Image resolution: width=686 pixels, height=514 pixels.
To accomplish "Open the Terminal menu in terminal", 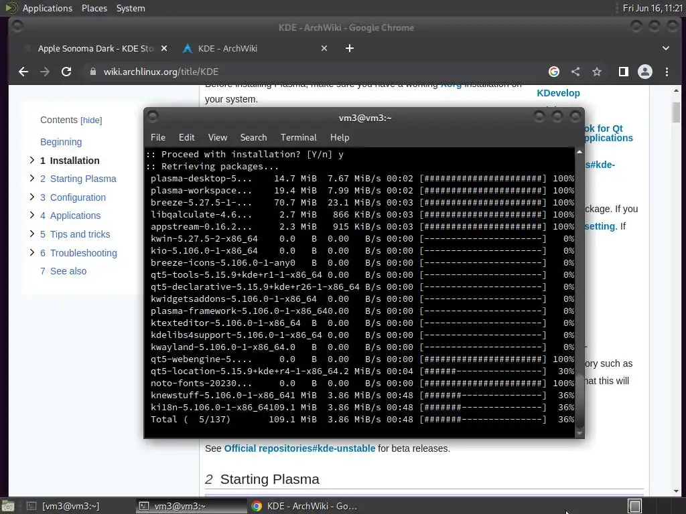I will [x=298, y=138].
